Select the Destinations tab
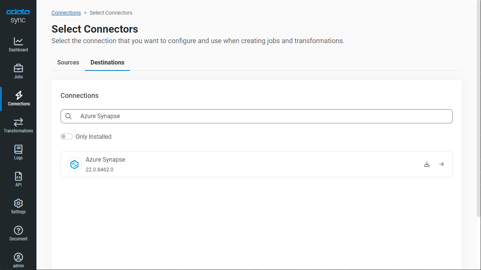 [x=107, y=62]
